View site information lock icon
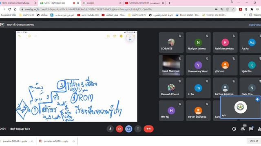Image resolution: width=261 pixels, height=146 pixels. (x=22, y=9)
